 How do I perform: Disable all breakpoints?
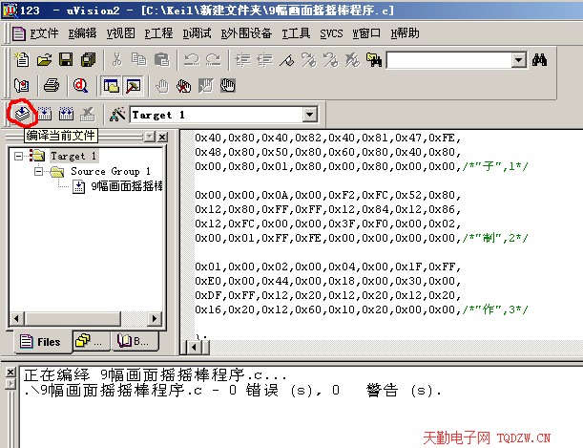(x=227, y=86)
